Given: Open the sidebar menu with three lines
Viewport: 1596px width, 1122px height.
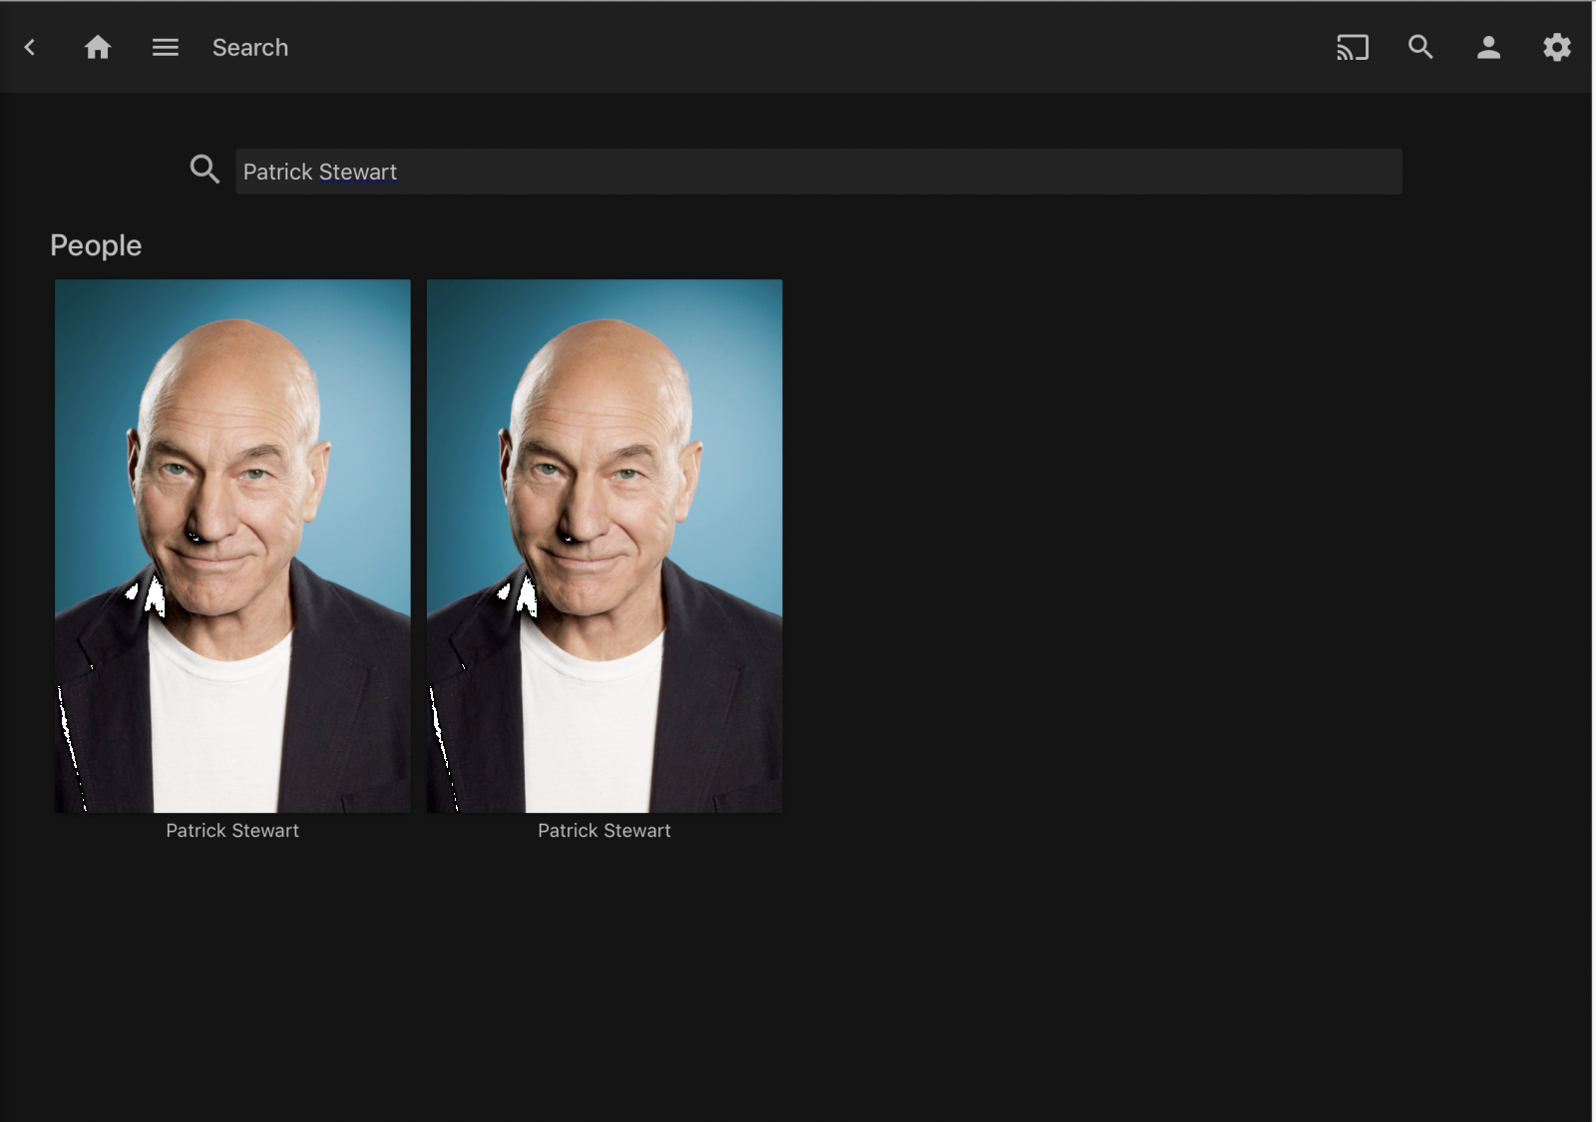Looking at the screenshot, I should (x=165, y=47).
